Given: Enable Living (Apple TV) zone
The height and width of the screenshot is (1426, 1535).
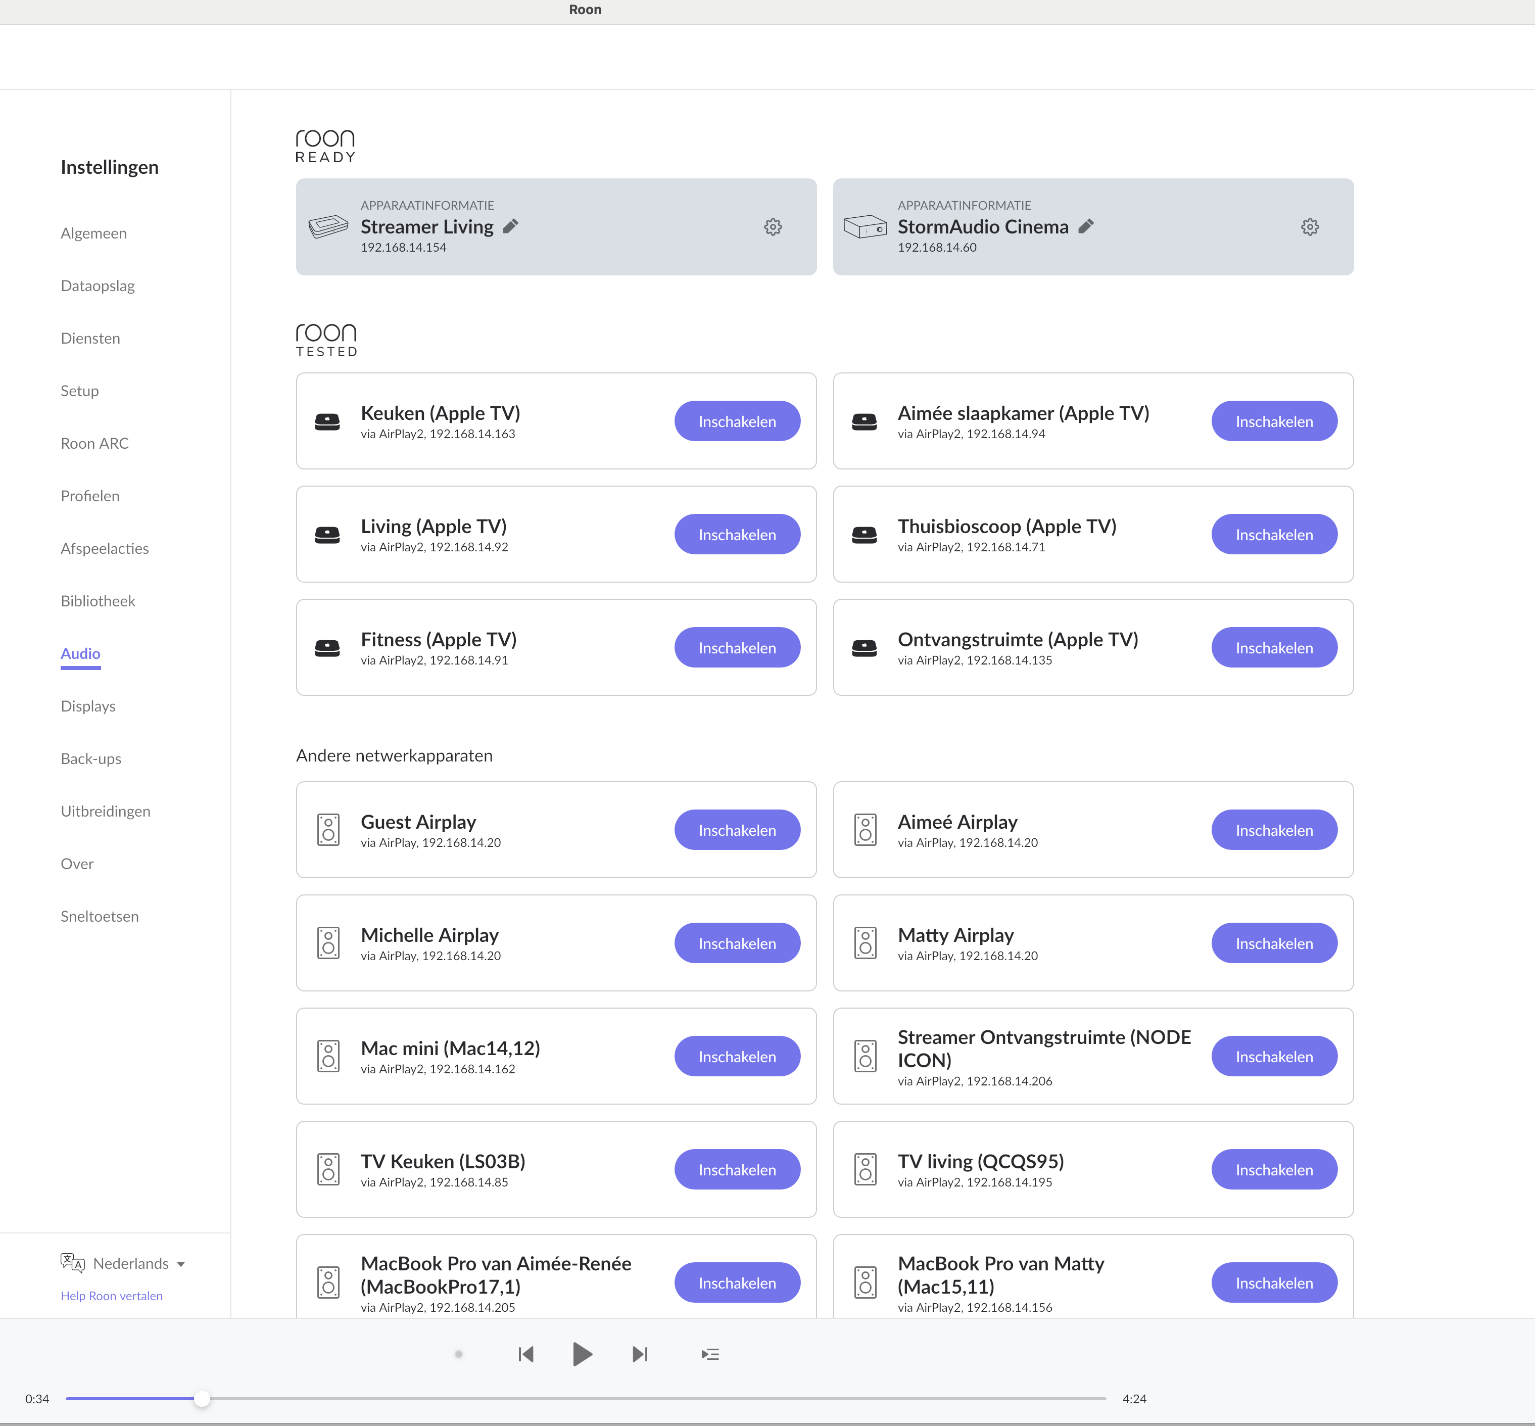Looking at the screenshot, I should (737, 535).
